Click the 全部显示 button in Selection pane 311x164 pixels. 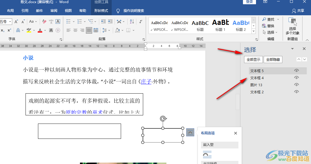tap(253, 59)
